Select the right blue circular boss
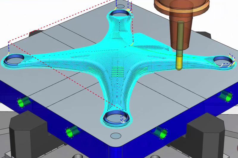Image resolution: width=238 pixels, height=158 pixels. 224,60
